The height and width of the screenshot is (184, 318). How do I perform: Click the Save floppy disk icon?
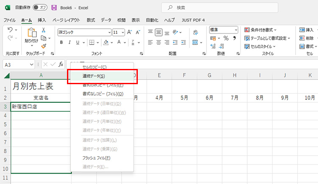tap(54, 8)
